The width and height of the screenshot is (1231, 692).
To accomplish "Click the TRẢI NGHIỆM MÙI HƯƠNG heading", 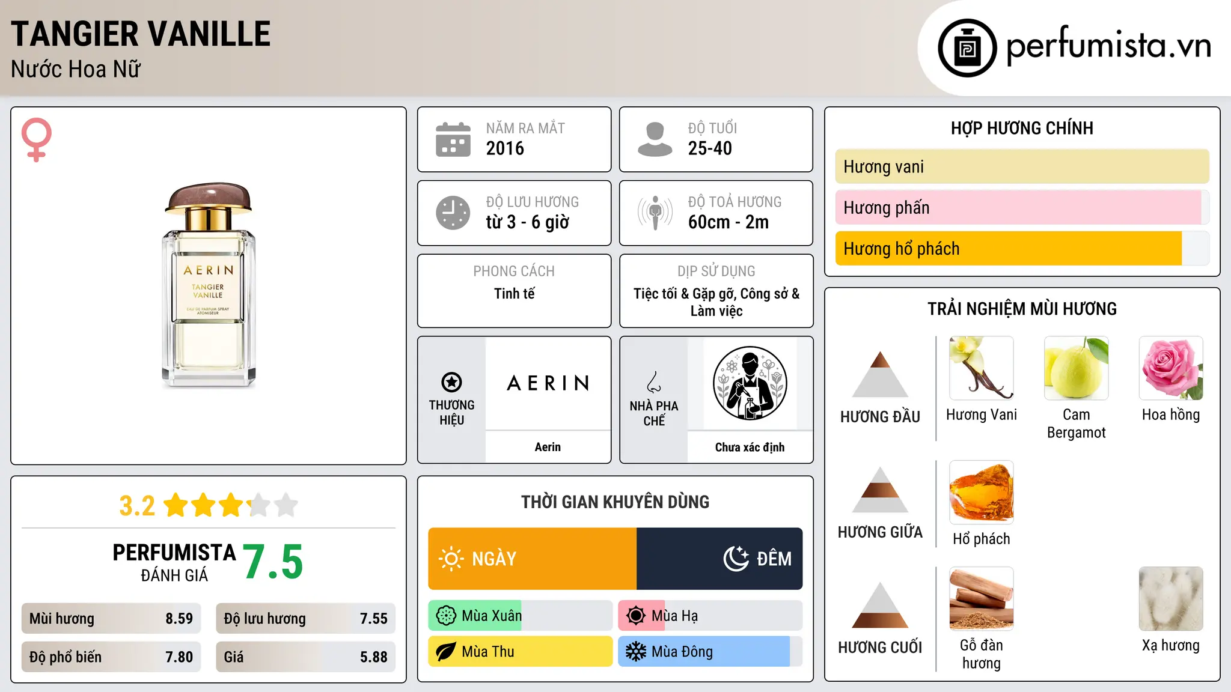I will [1022, 309].
